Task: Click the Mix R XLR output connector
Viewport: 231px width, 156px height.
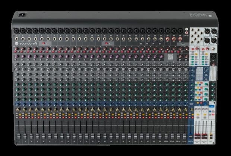Action: point(214,31)
